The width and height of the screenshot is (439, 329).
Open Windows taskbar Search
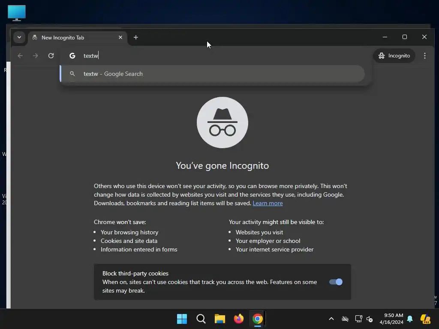pyautogui.click(x=201, y=319)
